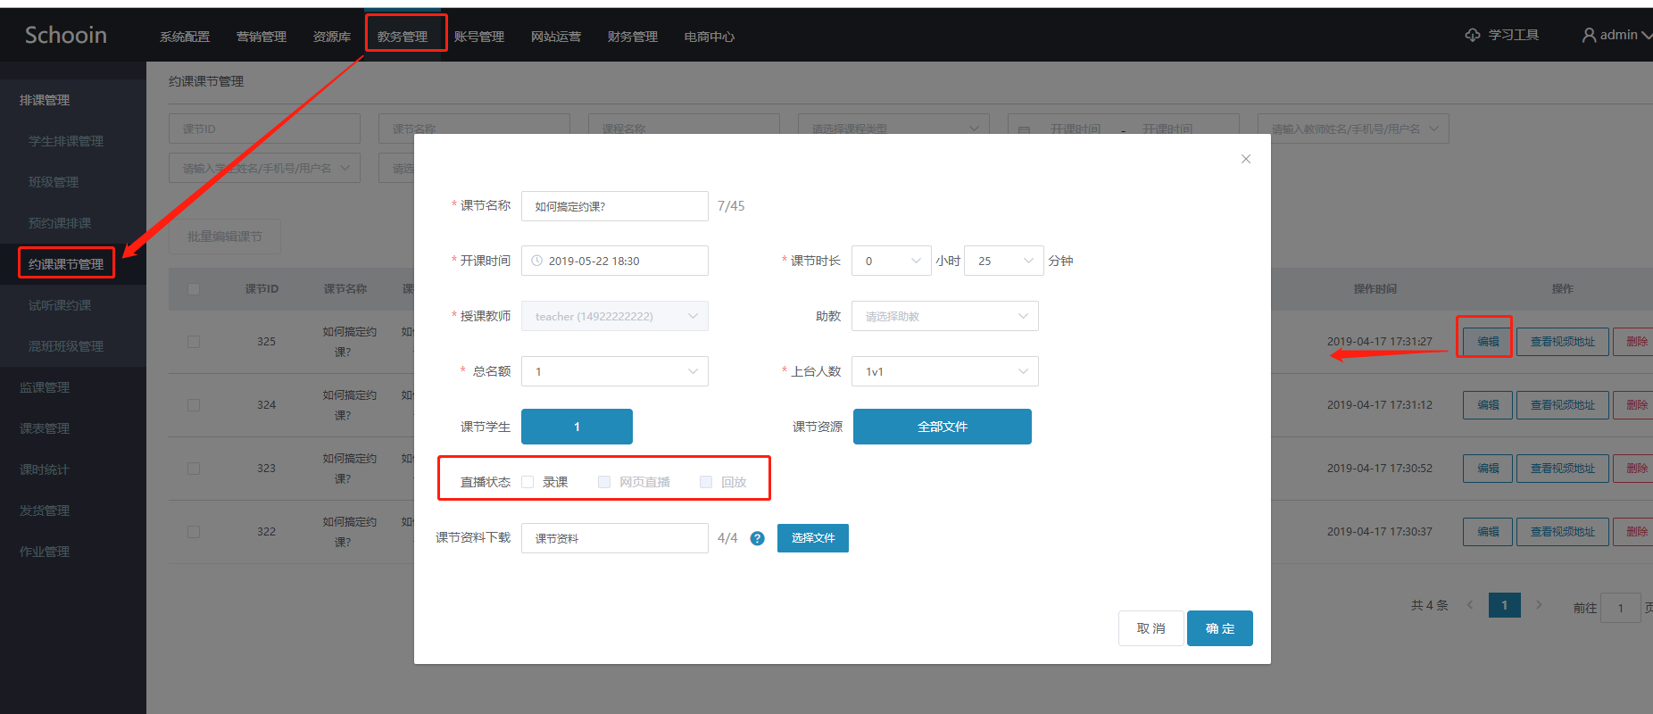The width and height of the screenshot is (1653, 714).
Task: Click the 学习工具 link
Action: (x=1514, y=35)
